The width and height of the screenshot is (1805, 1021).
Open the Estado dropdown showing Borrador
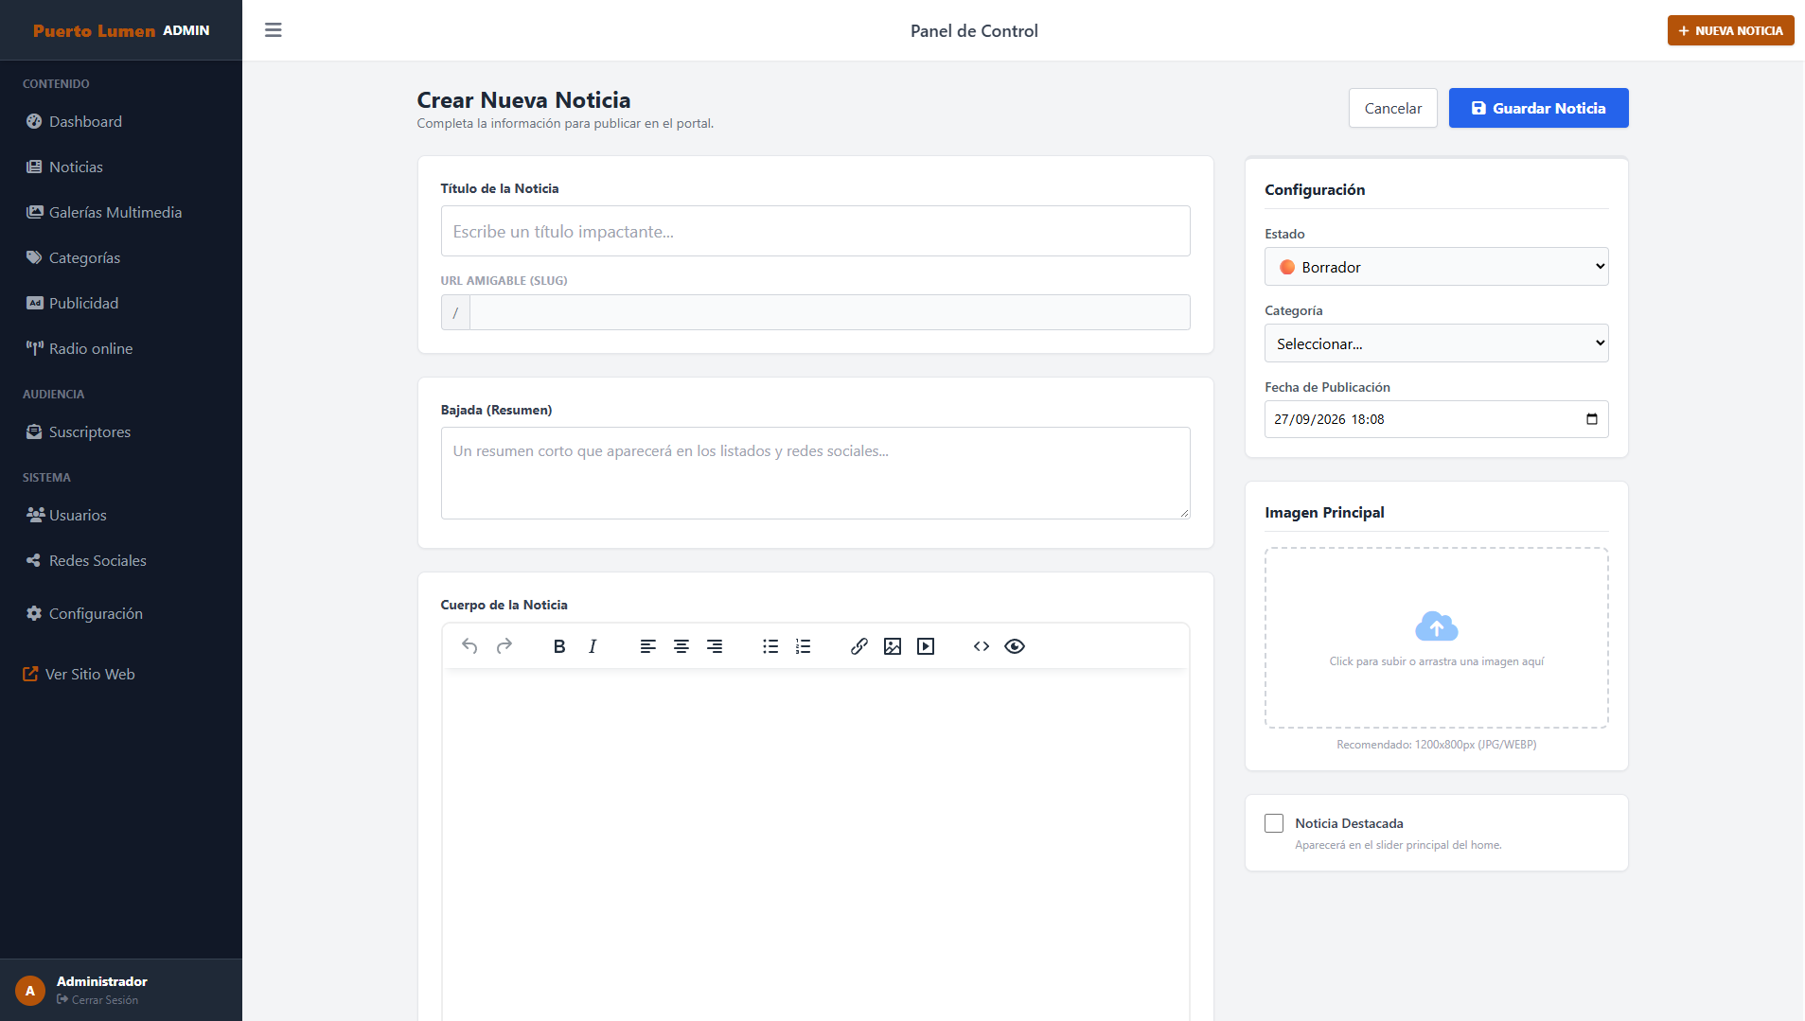click(x=1436, y=267)
